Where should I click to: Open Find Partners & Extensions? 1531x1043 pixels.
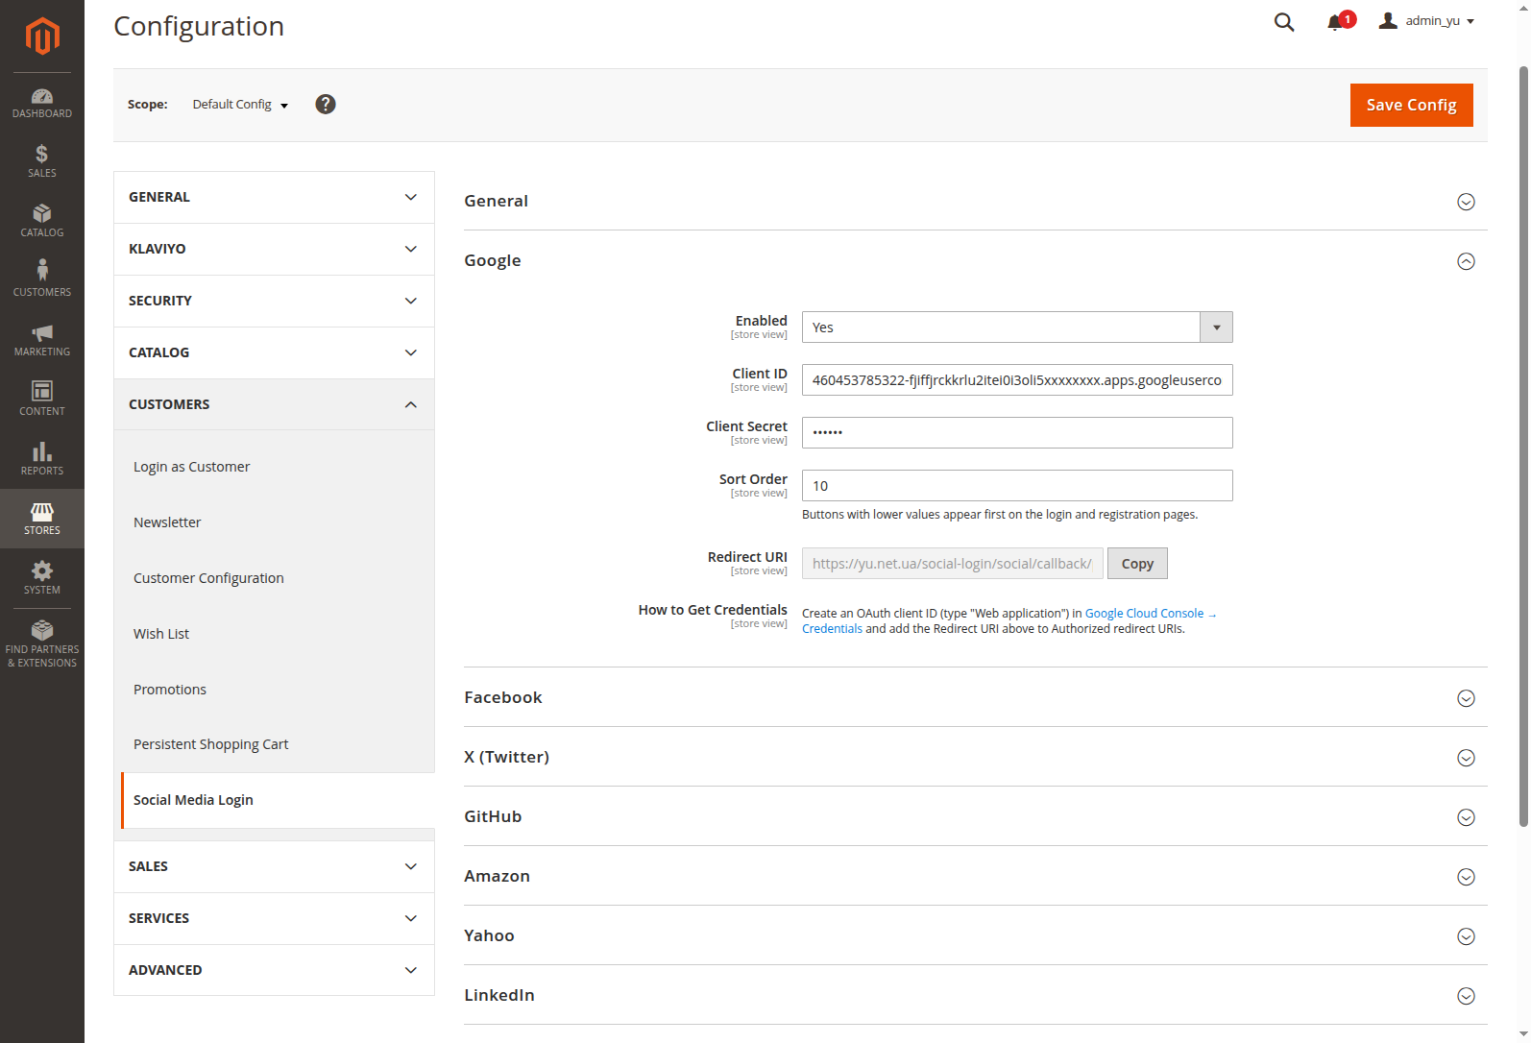pos(42,643)
